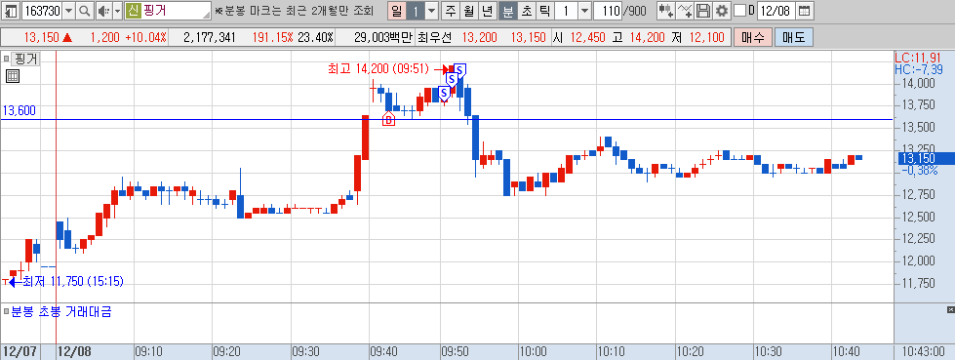Screen dimensions: 955x360
Task: Click the panel toggle icon before the stock code
Action: coord(11,11)
